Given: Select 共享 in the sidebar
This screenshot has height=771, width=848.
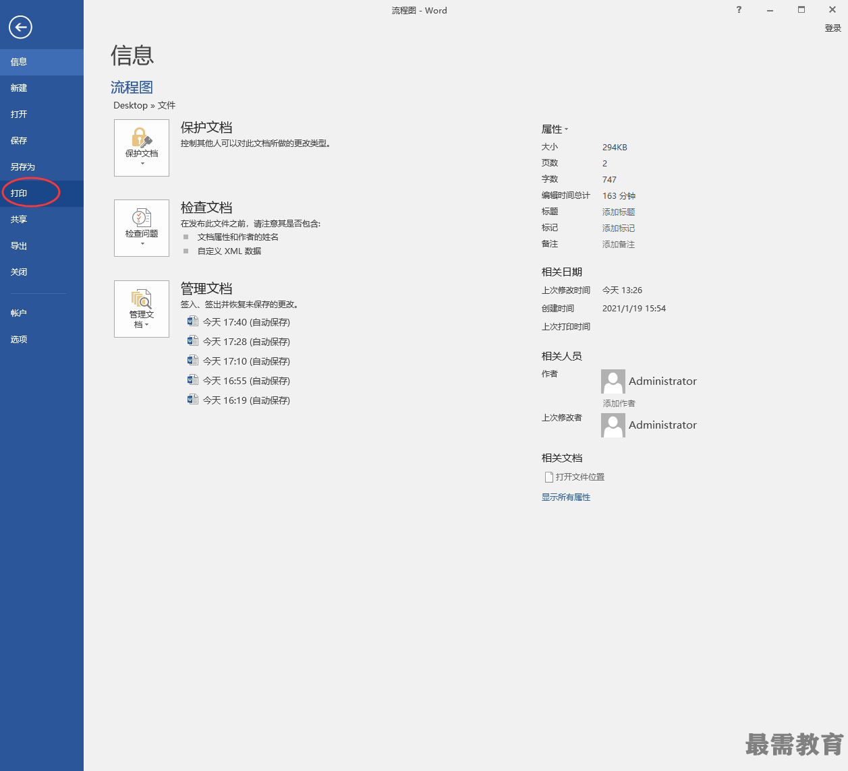Looking at the screenshot, I should point(42,220).
